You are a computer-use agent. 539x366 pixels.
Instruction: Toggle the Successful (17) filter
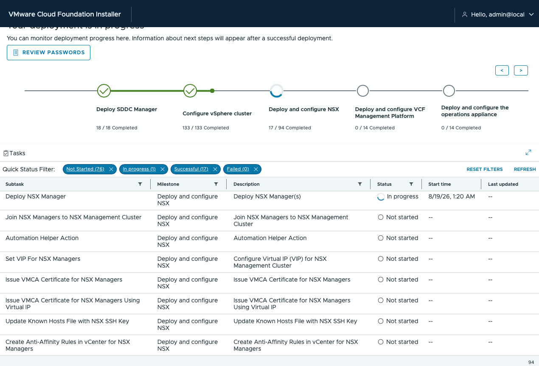[x=191, y=169]
